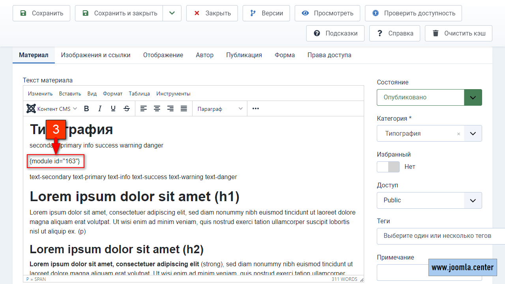Click the Теги tag selection field
Viewport: 505px width, 284px height.
coord(438,236)
